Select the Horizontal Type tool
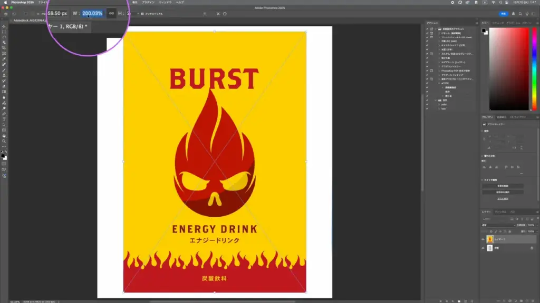The width and height of the screenshot is (540, 303). pyautogui.click(x=4, y=119)
